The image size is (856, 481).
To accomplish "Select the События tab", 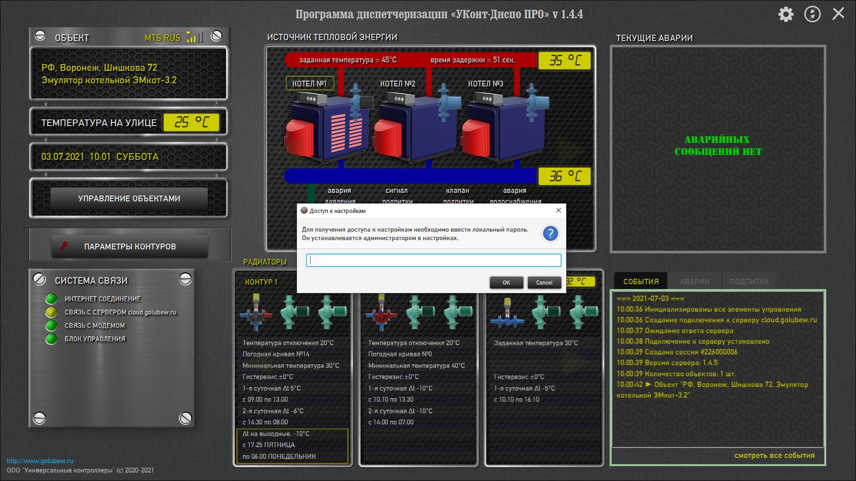I will click(641, 281).
